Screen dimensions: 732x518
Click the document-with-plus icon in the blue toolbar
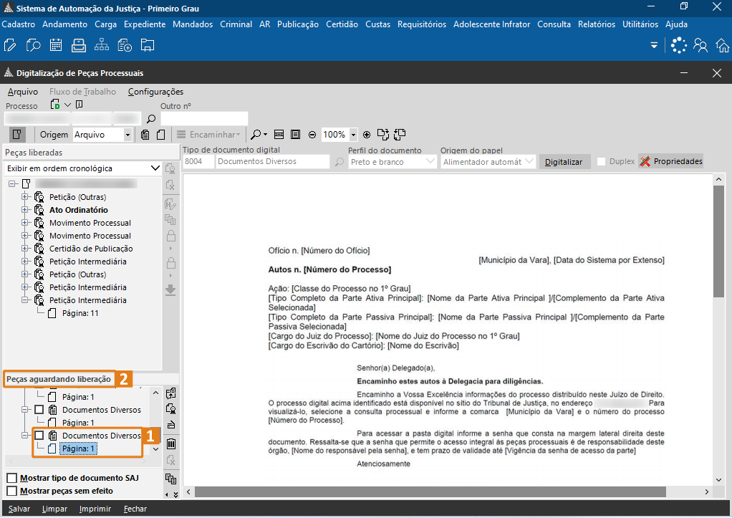(125, 45)
